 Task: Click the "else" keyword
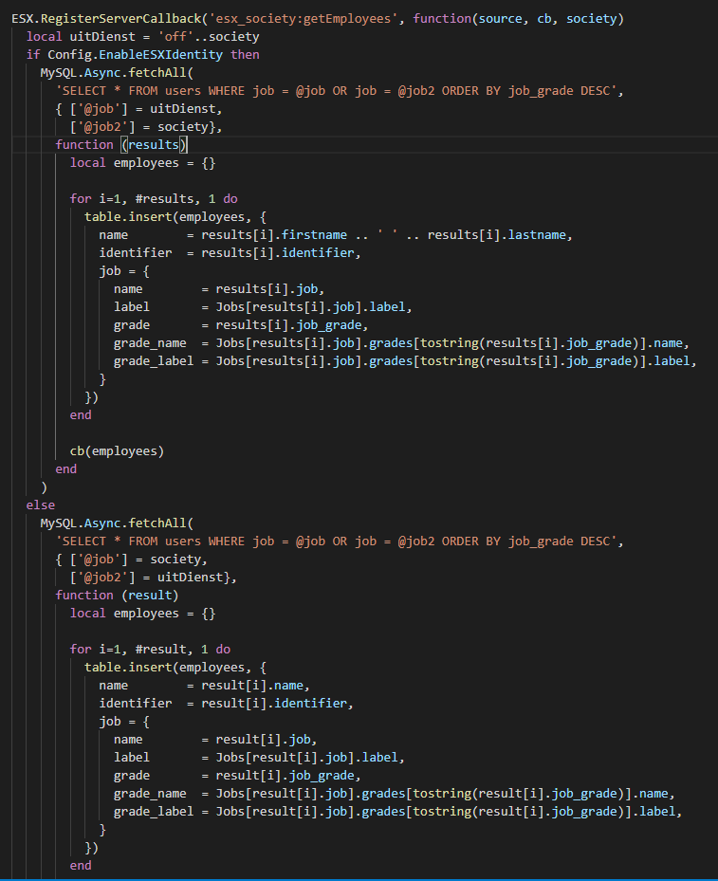(41, 505)
